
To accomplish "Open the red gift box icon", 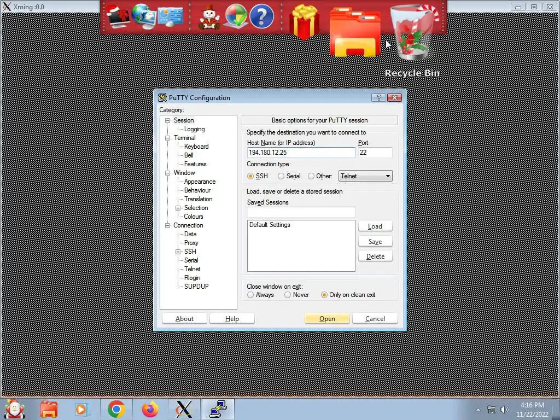I will 304,21.
